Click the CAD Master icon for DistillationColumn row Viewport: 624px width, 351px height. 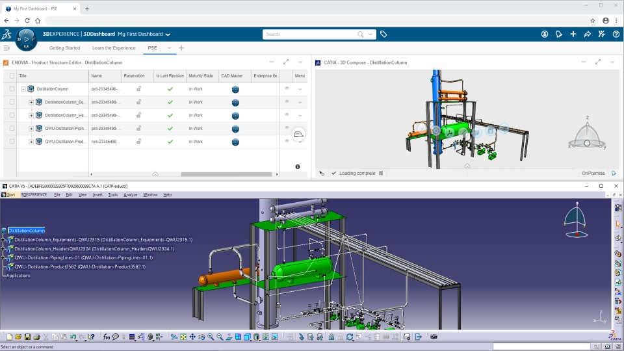point(235,90)
